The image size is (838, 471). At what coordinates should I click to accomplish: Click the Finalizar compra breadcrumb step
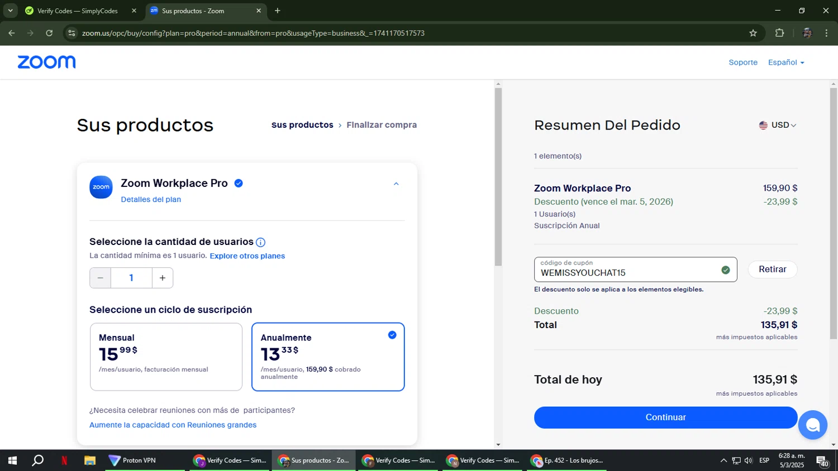coord(382,125)
